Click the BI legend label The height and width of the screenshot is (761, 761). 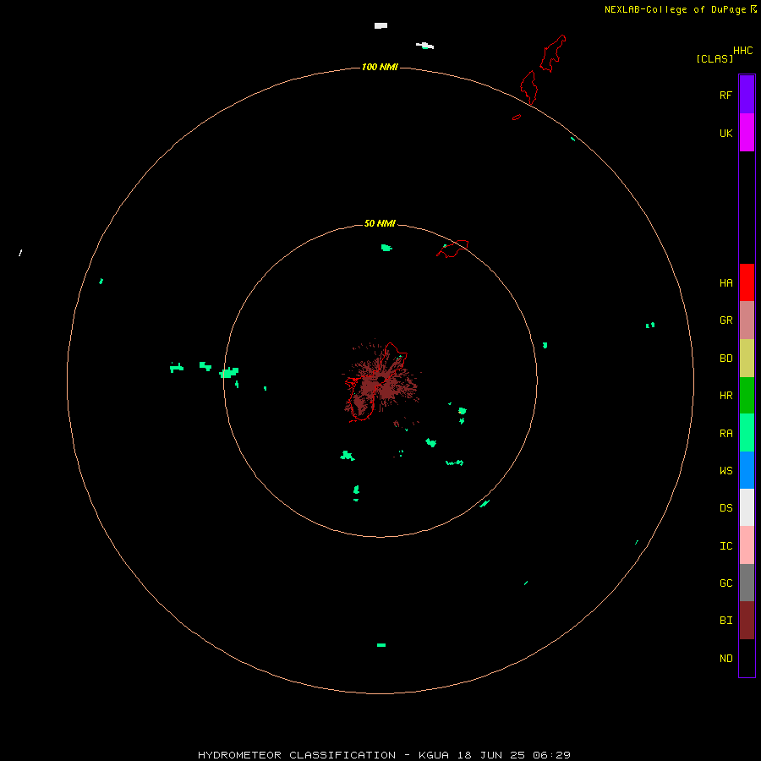pos(726,621)
